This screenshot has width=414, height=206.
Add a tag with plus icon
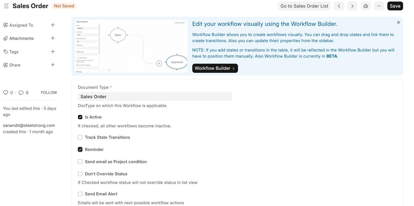[53, 52]
